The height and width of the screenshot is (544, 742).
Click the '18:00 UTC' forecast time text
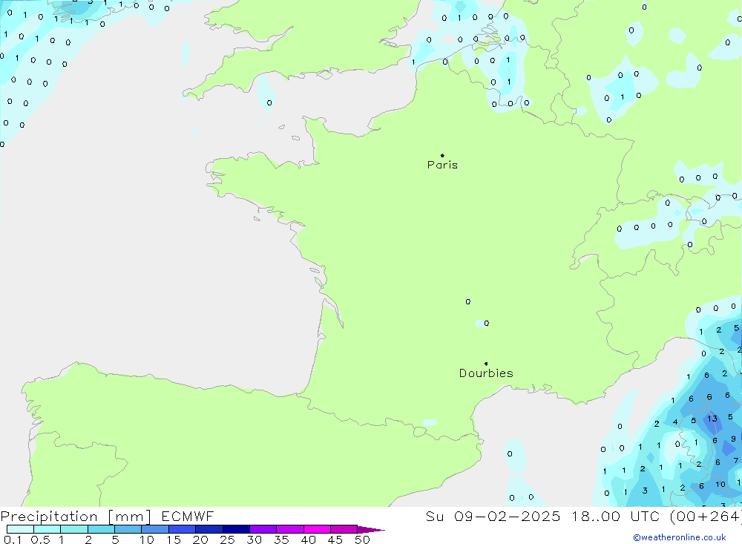point(615,517)
